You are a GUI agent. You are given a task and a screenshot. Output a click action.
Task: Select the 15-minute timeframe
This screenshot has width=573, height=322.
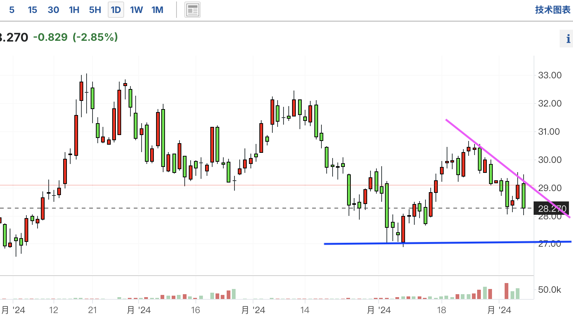(32, 10)
